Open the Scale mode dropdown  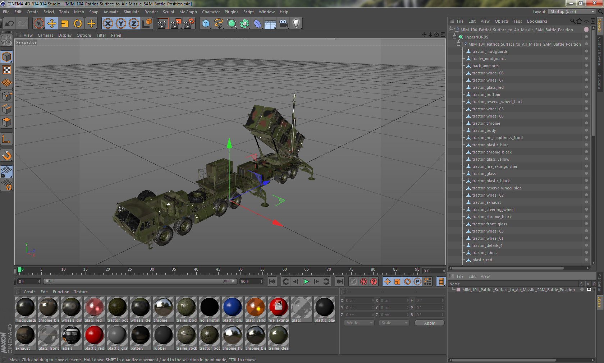[x=394, y=323]
